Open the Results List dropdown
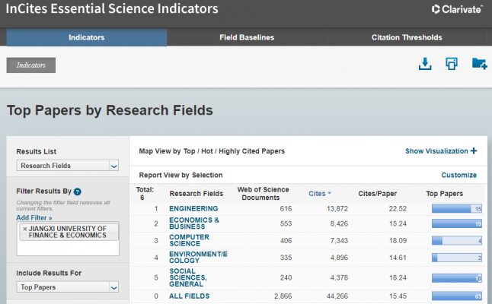492x304 pixels. [x=69, y=166]
